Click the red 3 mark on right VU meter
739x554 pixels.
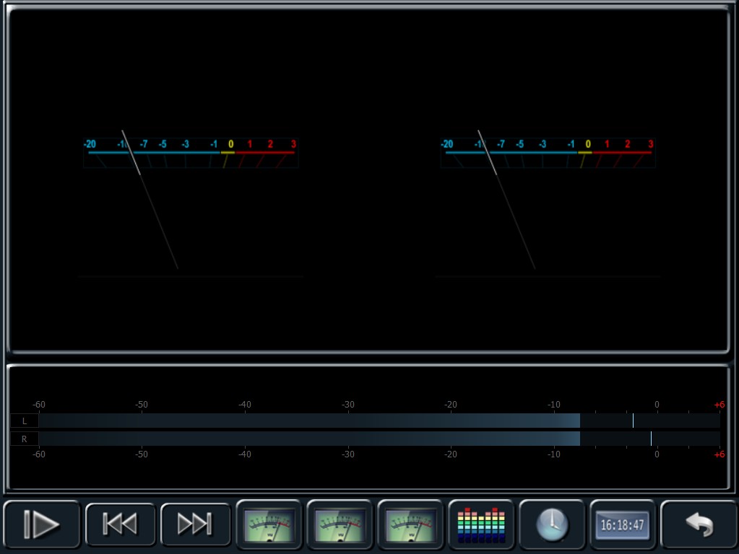[x=650, y=144]
